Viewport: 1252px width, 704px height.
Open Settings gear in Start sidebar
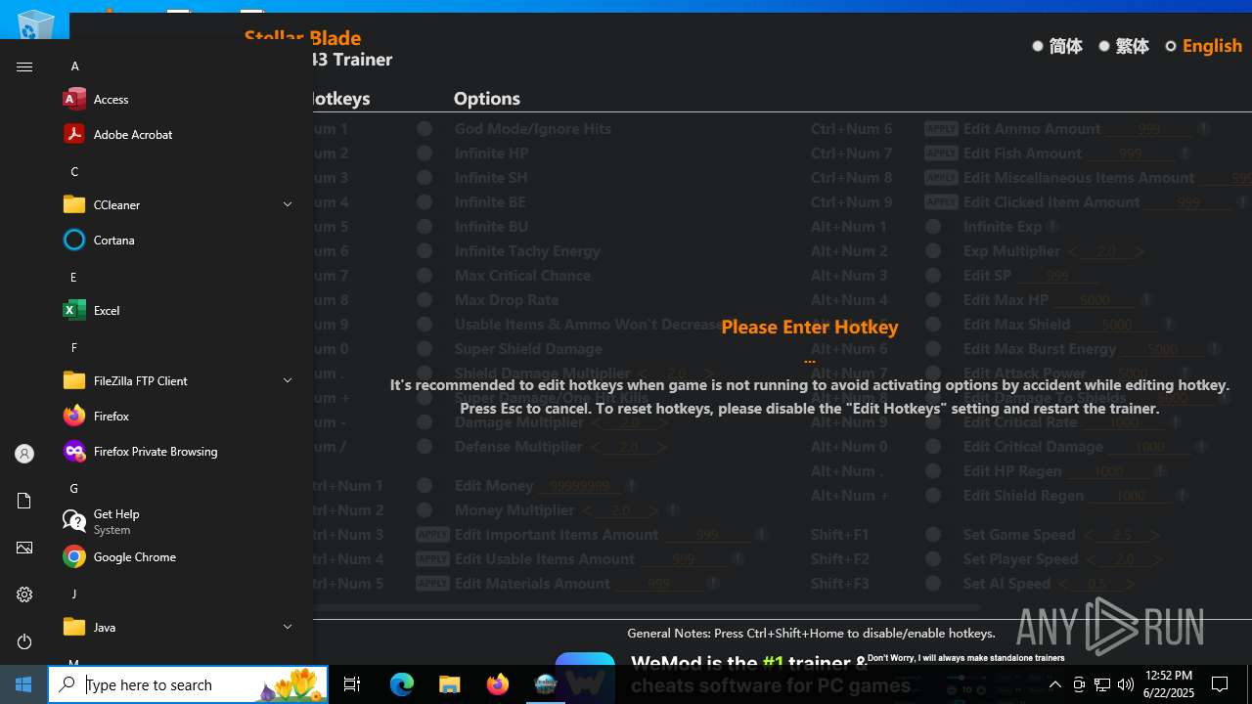(24, 594)
